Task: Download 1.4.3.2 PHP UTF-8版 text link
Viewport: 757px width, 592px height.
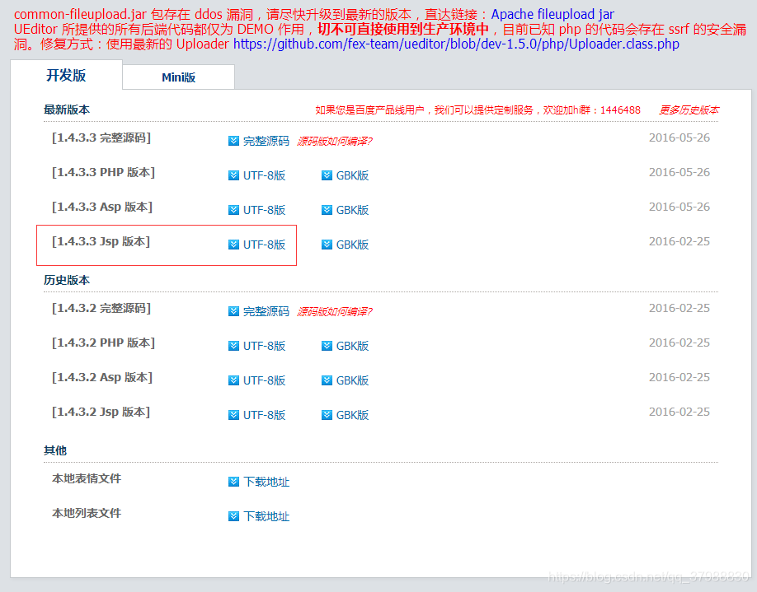Action: pyautogui.click(x=264, y=346)
